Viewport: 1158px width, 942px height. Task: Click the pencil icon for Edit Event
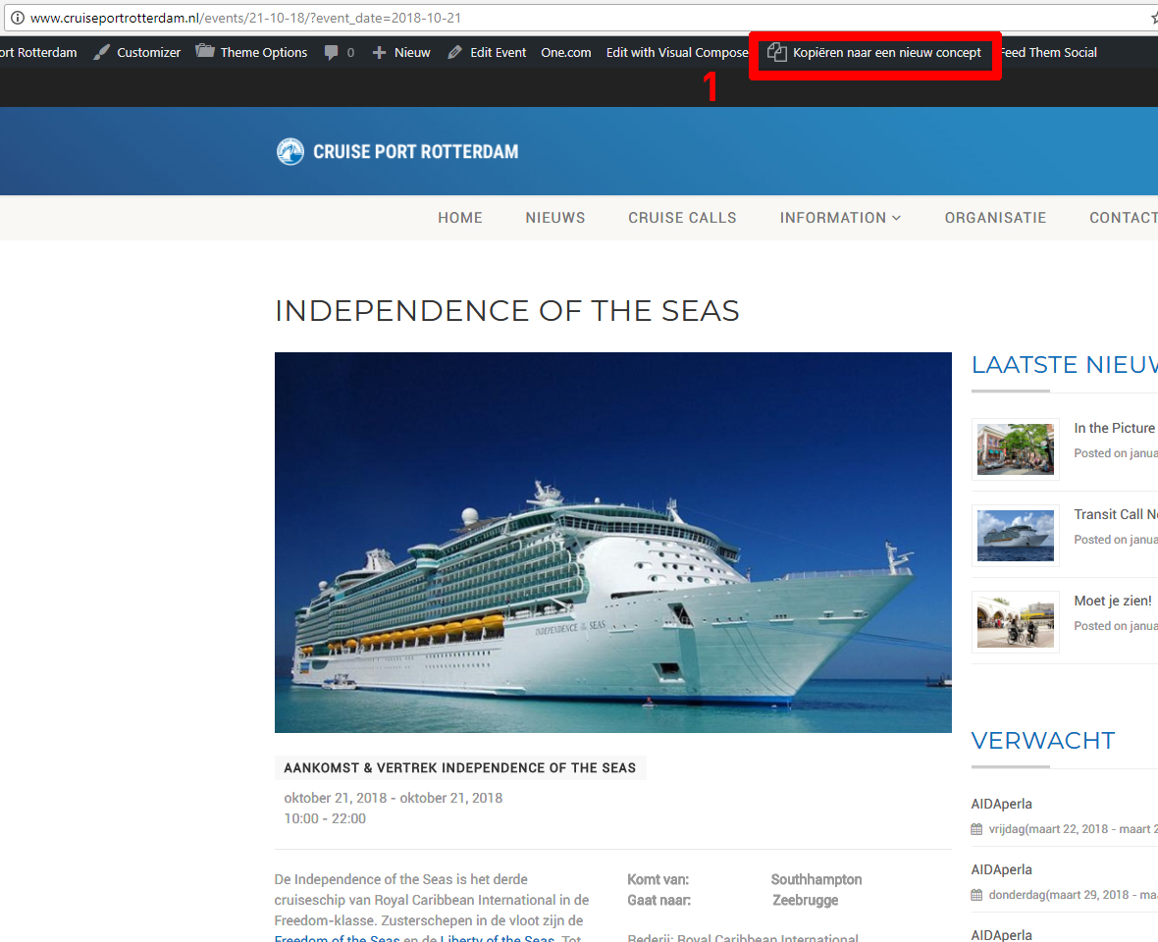pyautogui.click(x=455, y=52)
